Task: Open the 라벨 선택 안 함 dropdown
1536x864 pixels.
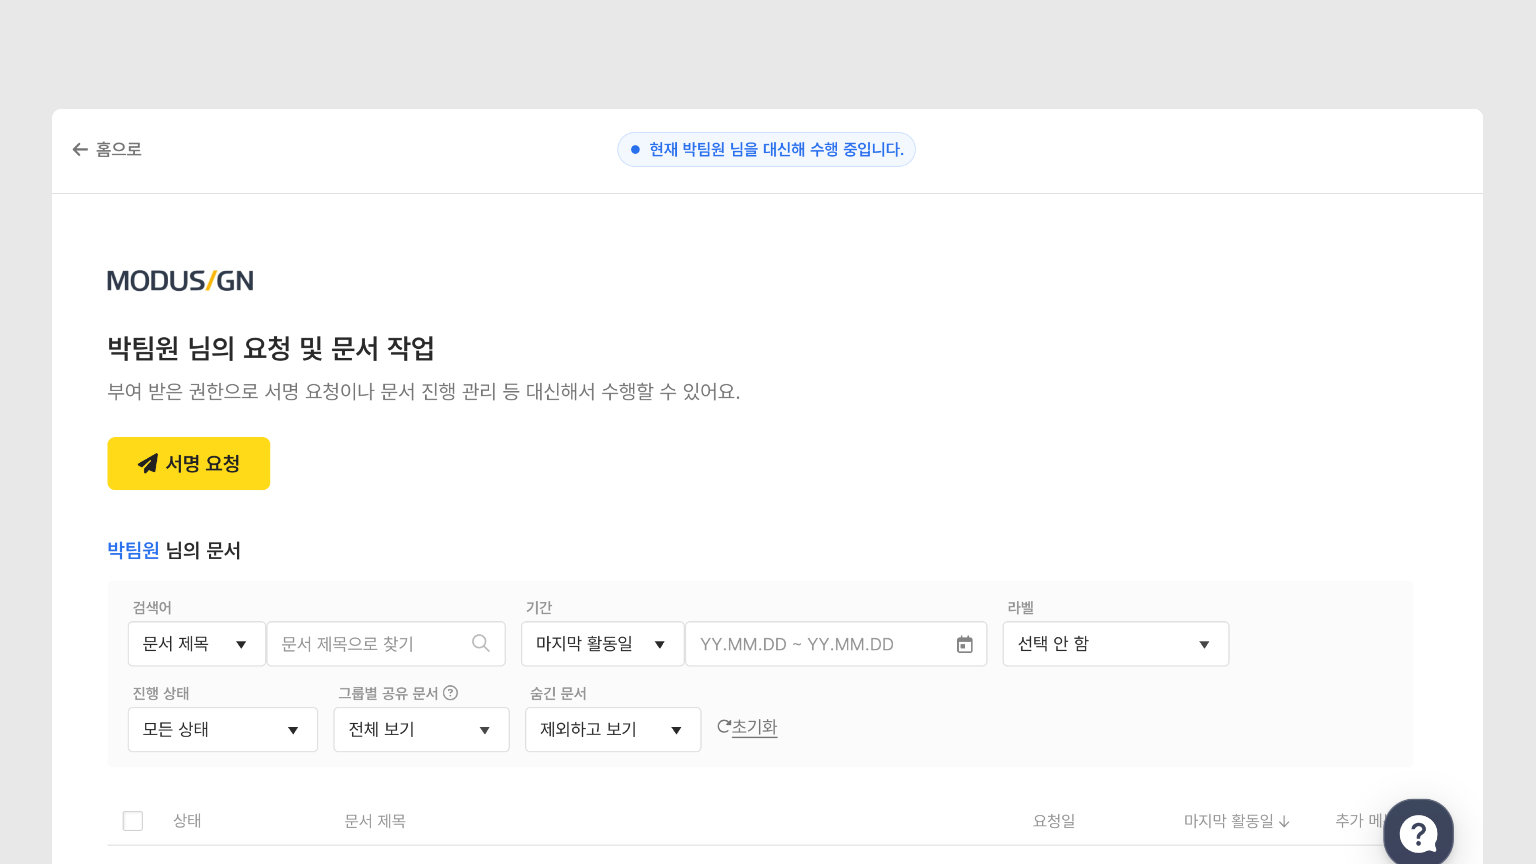Action: point(1115,643)
